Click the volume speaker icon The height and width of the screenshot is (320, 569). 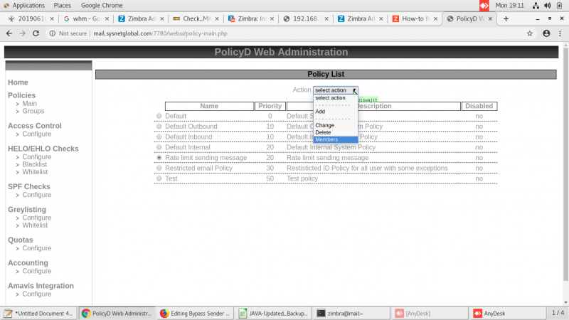[548, 6]
